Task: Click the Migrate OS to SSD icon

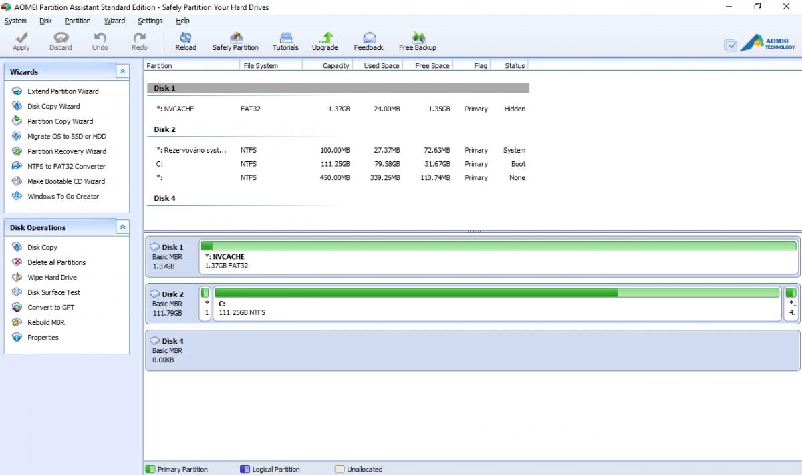Action: tap(17, 136)
